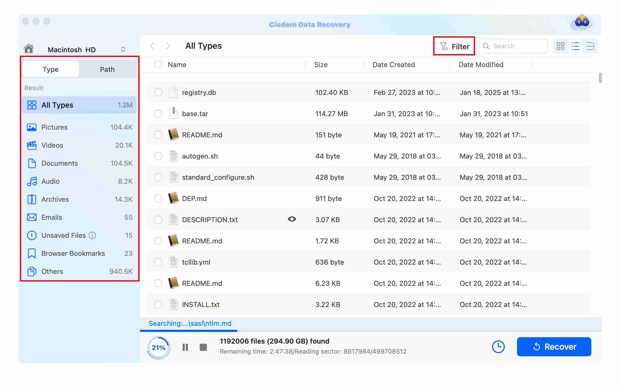Open the Filter options
The width and height of the screenshot is (620, 386).
click(x=454, y=46)
